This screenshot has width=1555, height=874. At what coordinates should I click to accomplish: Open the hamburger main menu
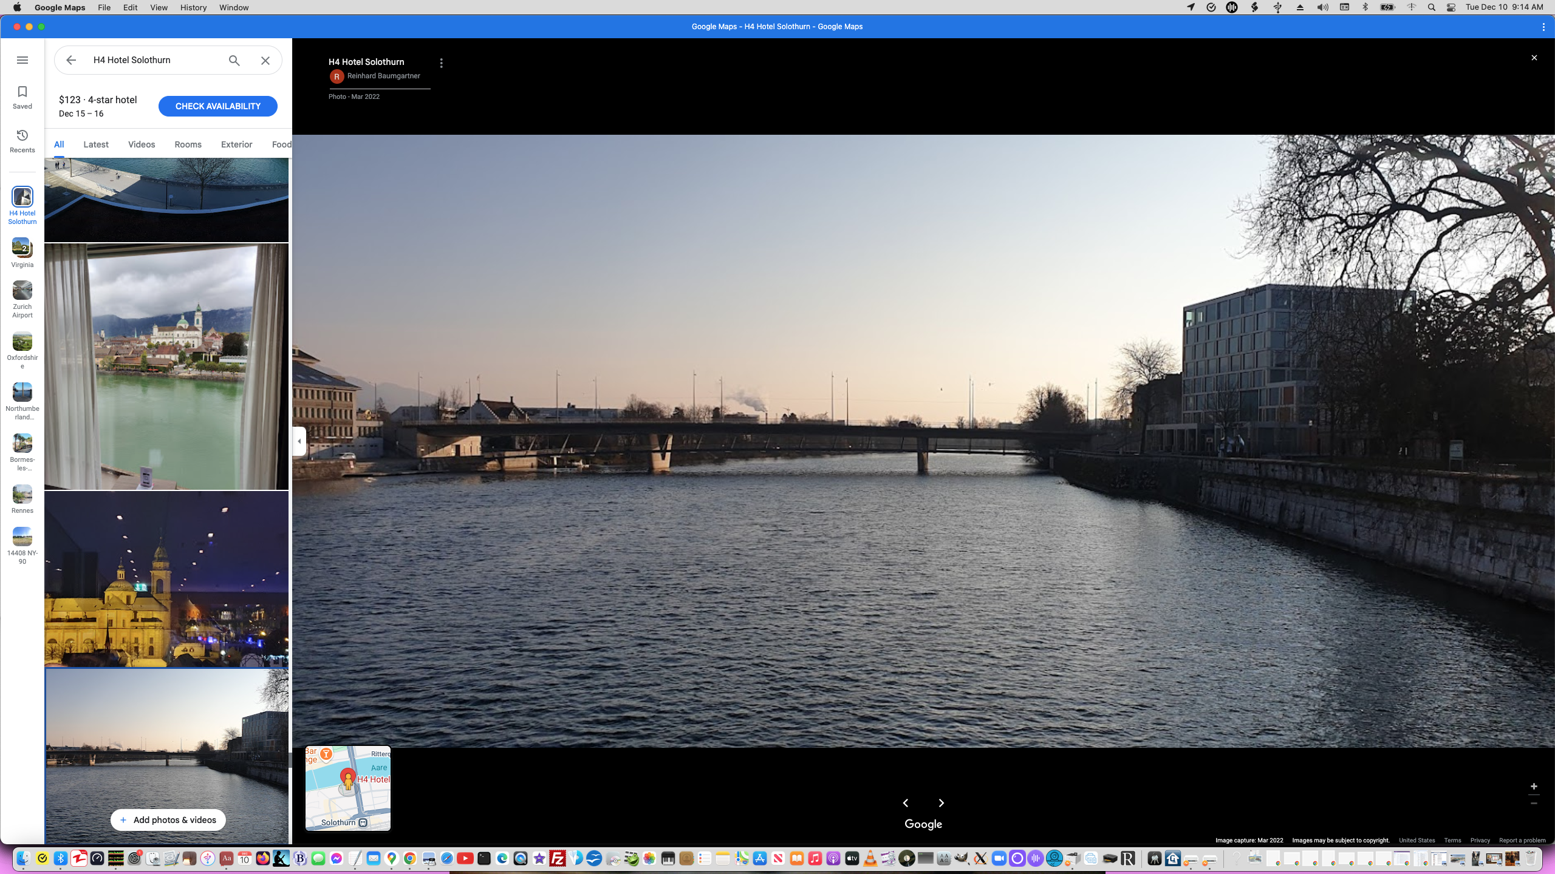tap(22, 60)
